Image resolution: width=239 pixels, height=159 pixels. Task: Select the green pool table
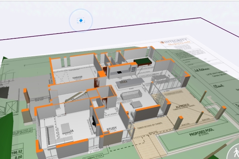click(x=143, y=62)
